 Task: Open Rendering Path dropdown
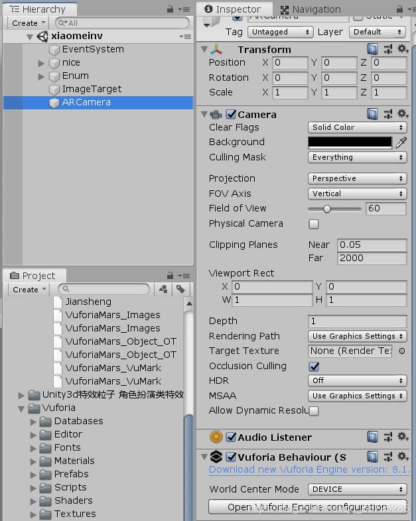358,336
